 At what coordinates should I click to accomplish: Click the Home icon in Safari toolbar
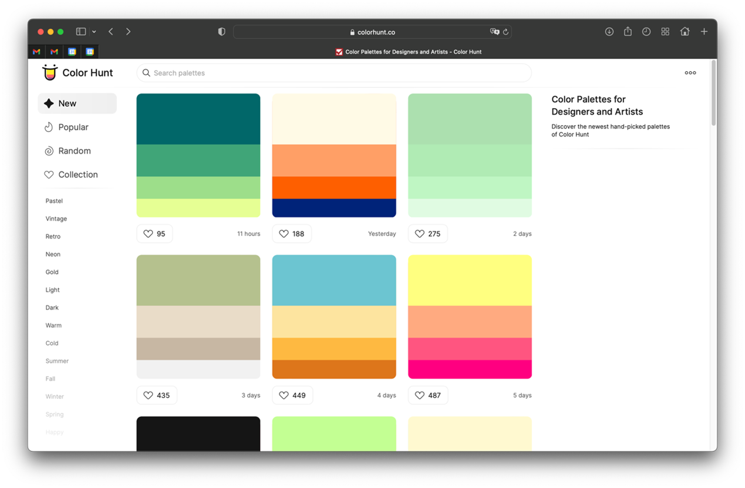tap(685, 32)
